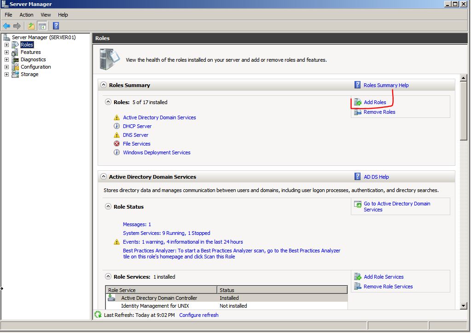The width and height of the screenshot is (471, 333).
Task: Open the Remove Roles link
Action: (379, 112)
